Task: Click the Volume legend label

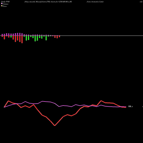Action: [x=5, y=4]
